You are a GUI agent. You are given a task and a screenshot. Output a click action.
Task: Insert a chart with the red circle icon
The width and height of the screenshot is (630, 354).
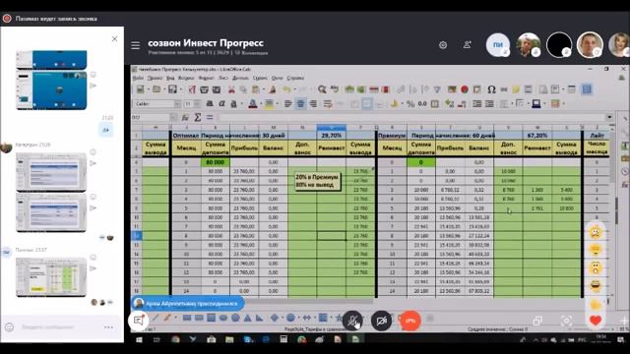pos(464,89)
